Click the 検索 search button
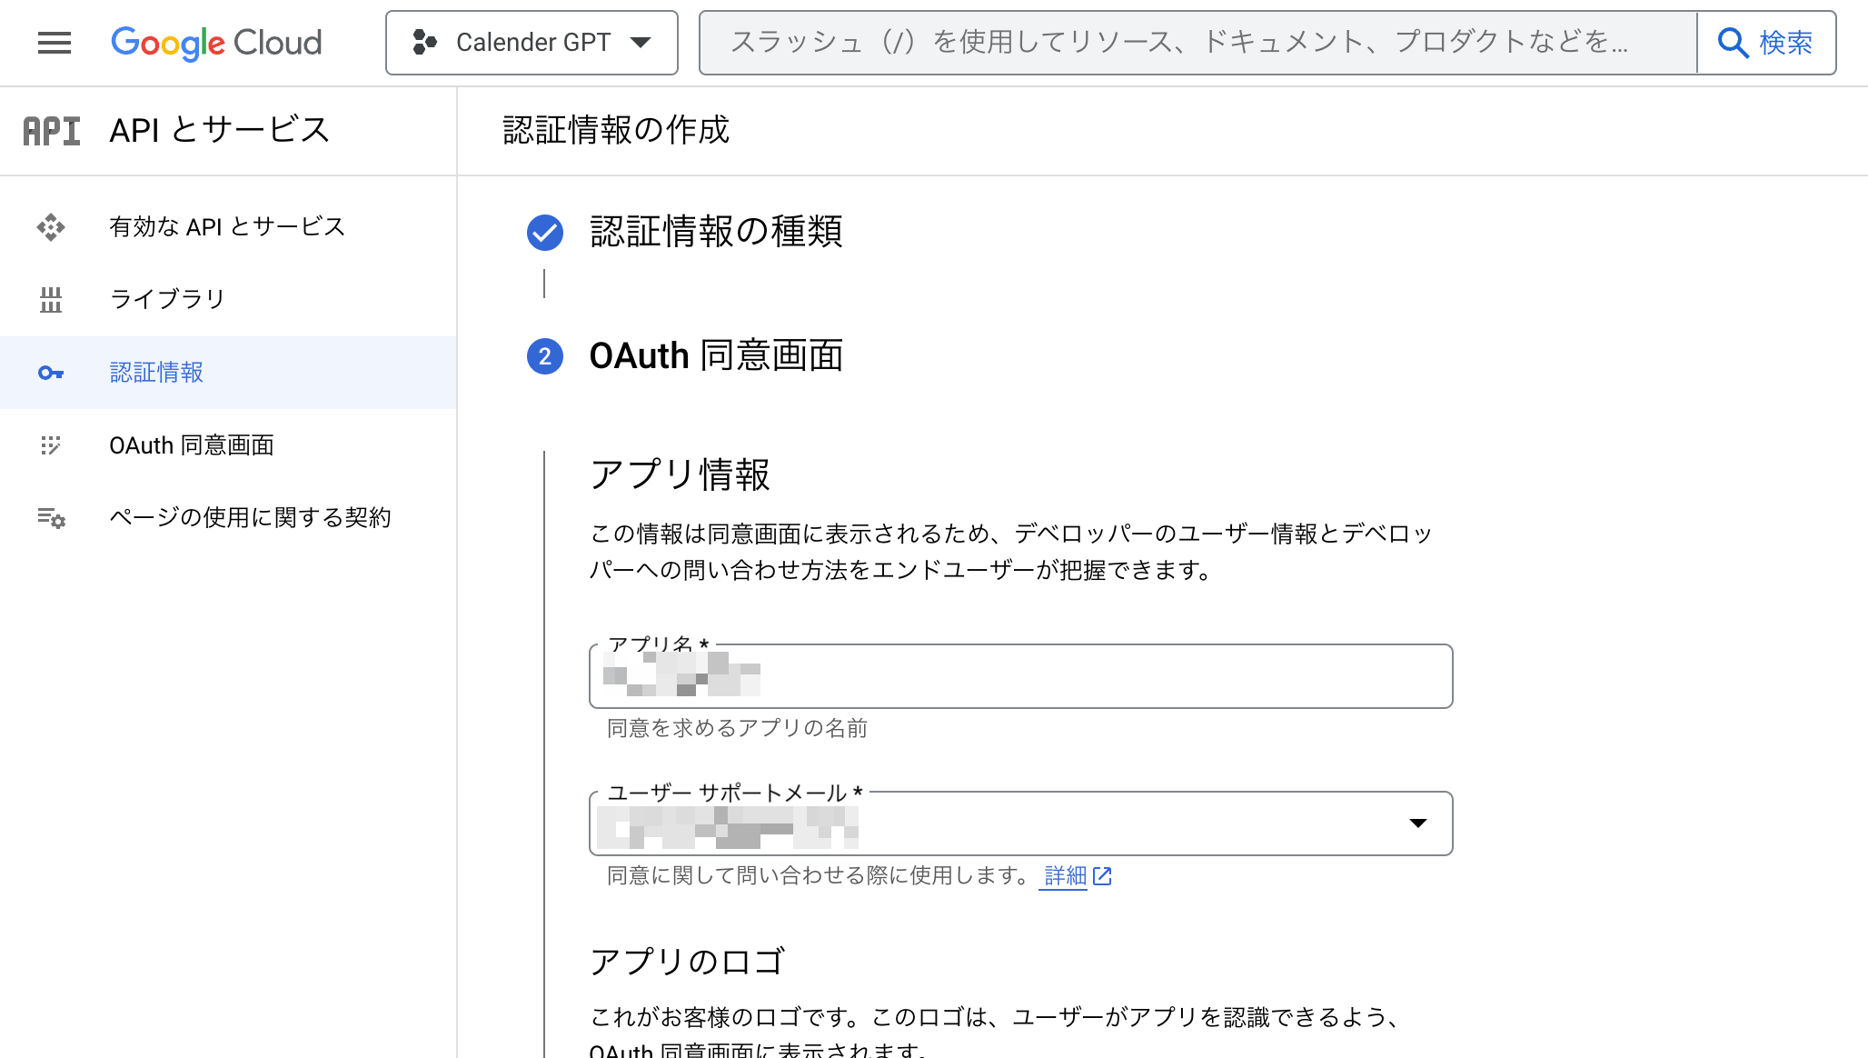This screenshot has width=1868, height=1058. (1766, 43)
